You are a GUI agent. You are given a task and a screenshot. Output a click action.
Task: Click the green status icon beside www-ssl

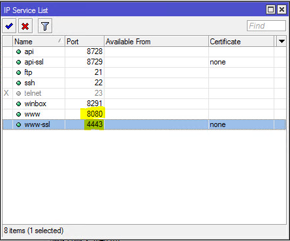click(19, 125)
